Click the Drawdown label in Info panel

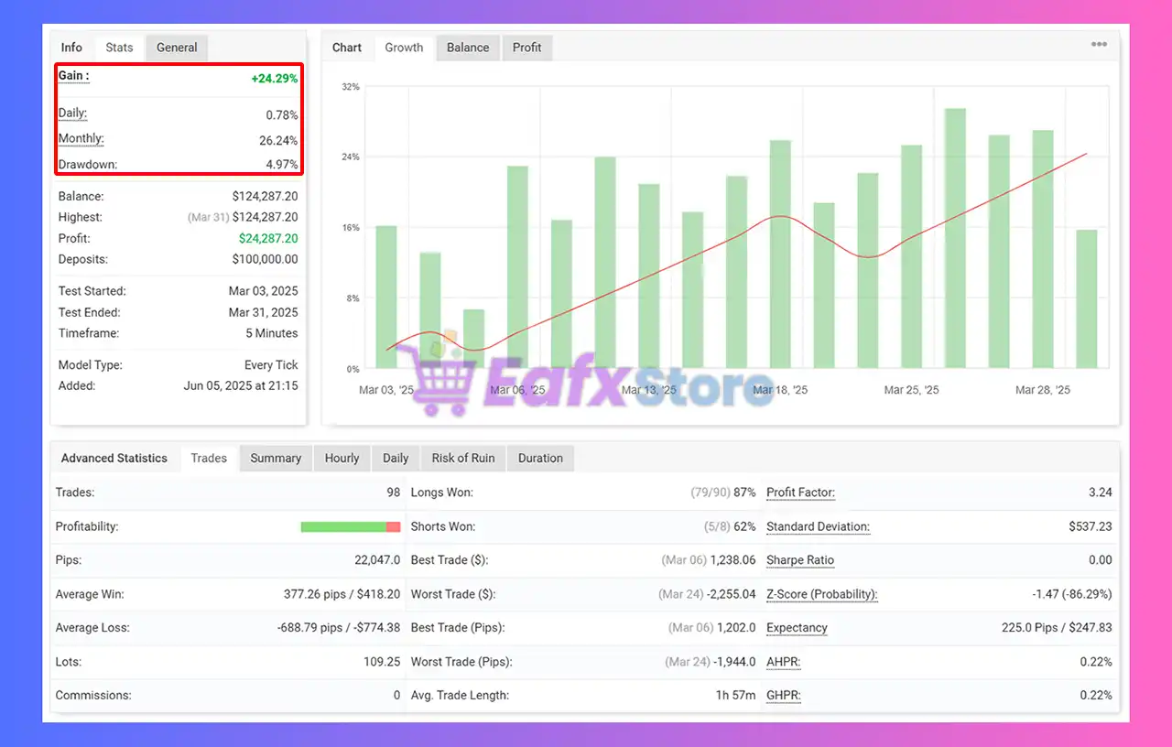88,165
